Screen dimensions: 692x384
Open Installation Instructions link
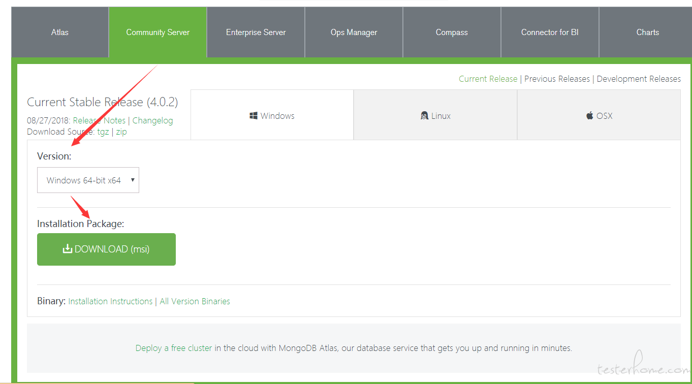point(110,301)
